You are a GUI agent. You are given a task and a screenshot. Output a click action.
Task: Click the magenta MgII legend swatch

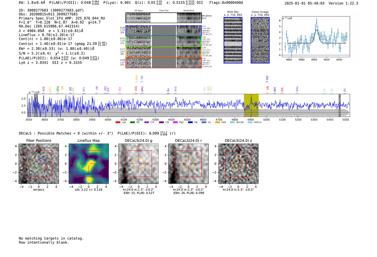[175, 122]
